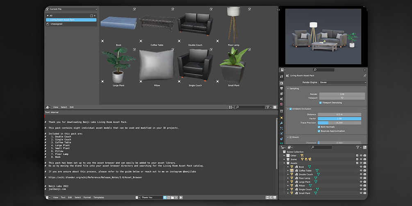This screenshot has height=206, width=412.
Task: Adjust the Trace Precision slider
Action: click(x=339, y=123)
